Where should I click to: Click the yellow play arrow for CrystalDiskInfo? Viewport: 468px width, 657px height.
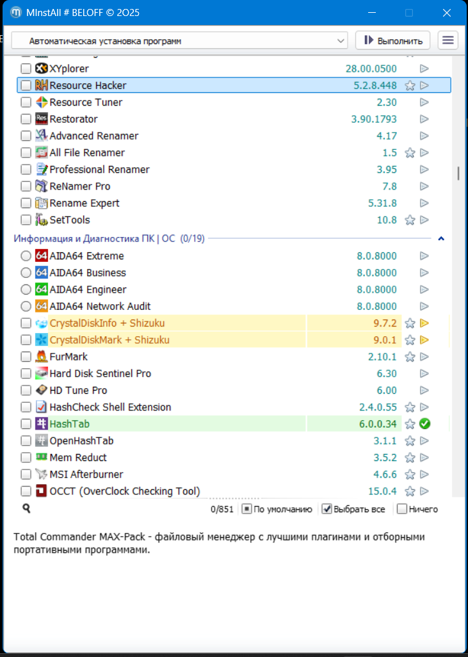coord(424,323)
